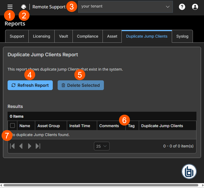Switch to the Syslog tab
204x188 pixels.
[x=182, y=36]
